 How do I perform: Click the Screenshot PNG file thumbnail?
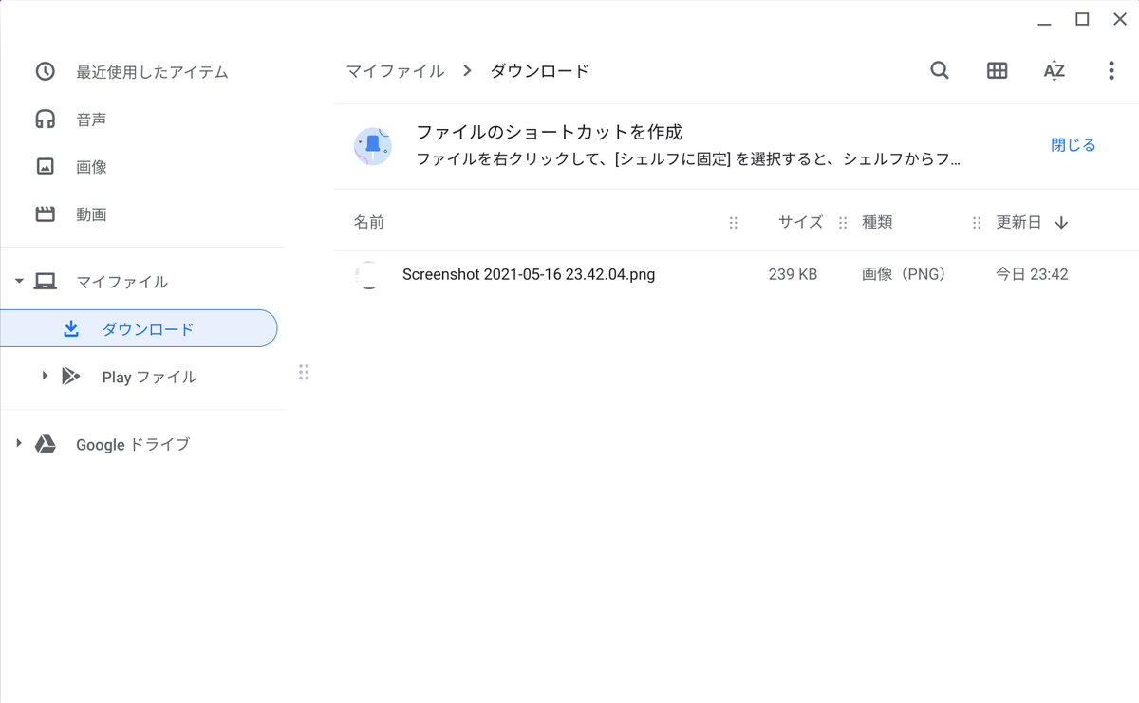[369, 274]
